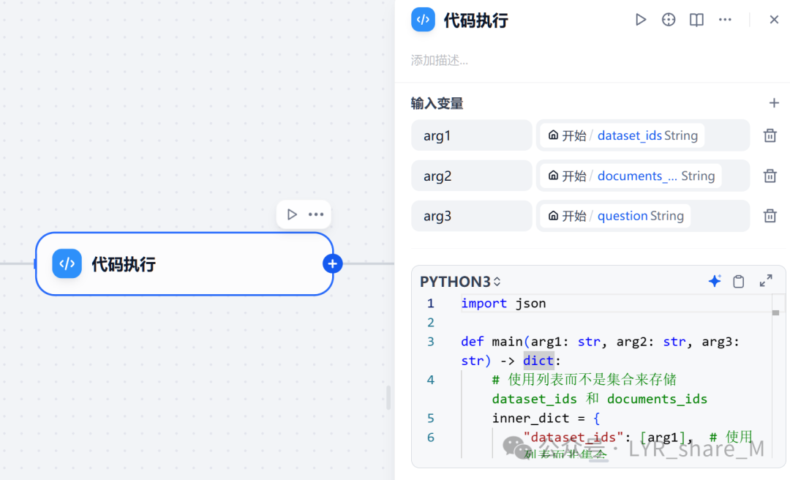Open the book/documentation icon in panel header

tap(696, 20)
